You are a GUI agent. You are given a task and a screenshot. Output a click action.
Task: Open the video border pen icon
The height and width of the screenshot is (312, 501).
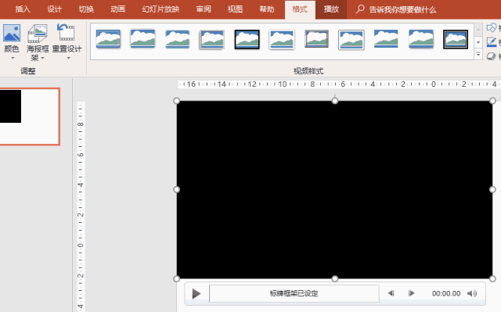[492, 42]
